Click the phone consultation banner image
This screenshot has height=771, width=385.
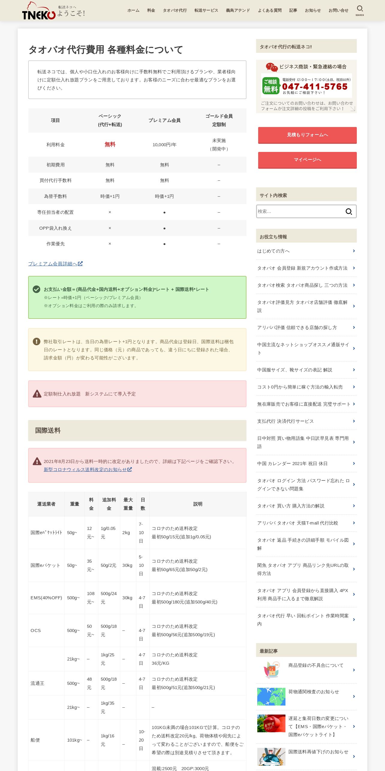coord(306,86)
